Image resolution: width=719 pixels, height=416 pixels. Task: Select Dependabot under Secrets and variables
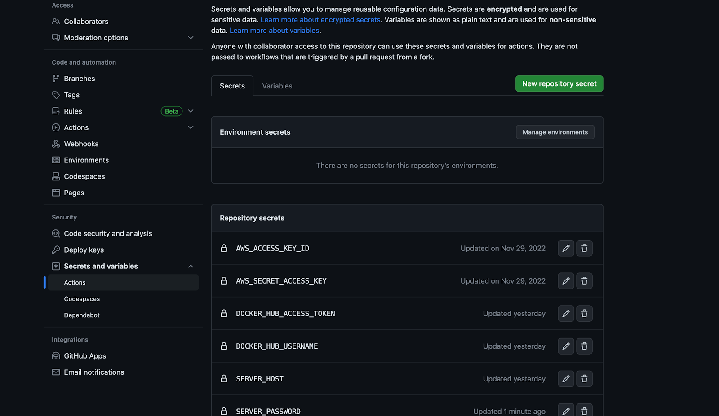[82, 315]
